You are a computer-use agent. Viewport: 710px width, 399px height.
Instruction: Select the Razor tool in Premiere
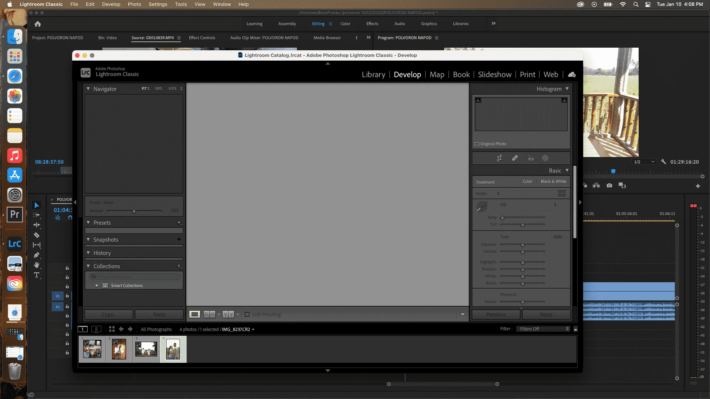click(37, 235)
